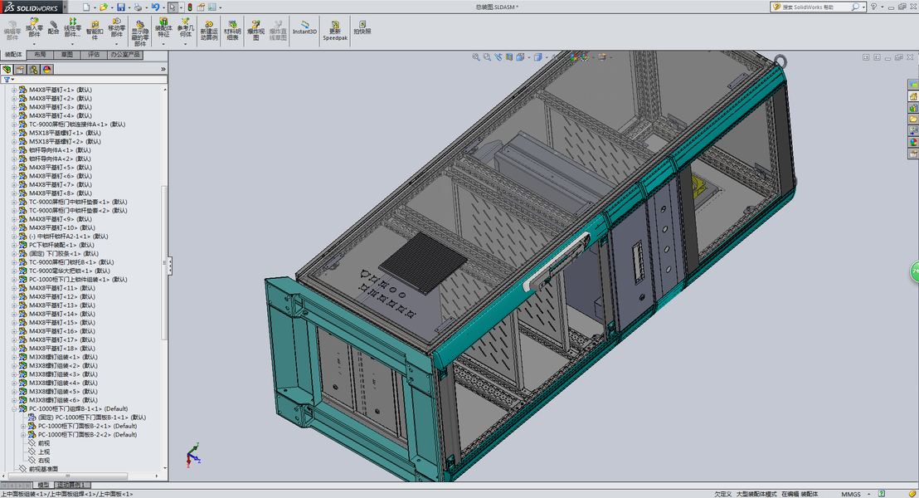Toggle 显示隐藏的零部件 show hidden components

[x=139, y=33]
